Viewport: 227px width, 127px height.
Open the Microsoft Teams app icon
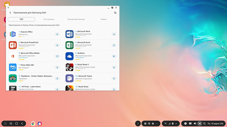pos(70,78)
